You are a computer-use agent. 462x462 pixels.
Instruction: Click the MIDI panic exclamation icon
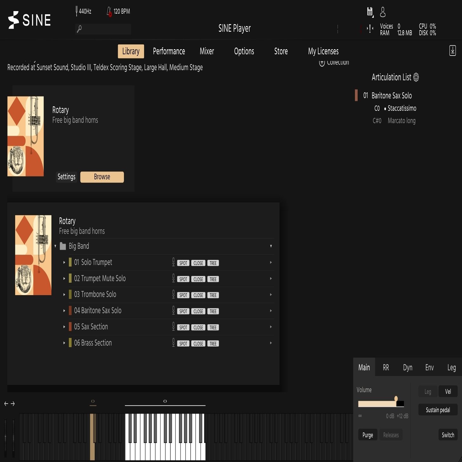(370, 29)
